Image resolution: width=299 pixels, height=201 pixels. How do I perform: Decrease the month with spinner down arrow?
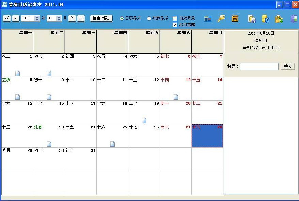(x=59, y=20)
